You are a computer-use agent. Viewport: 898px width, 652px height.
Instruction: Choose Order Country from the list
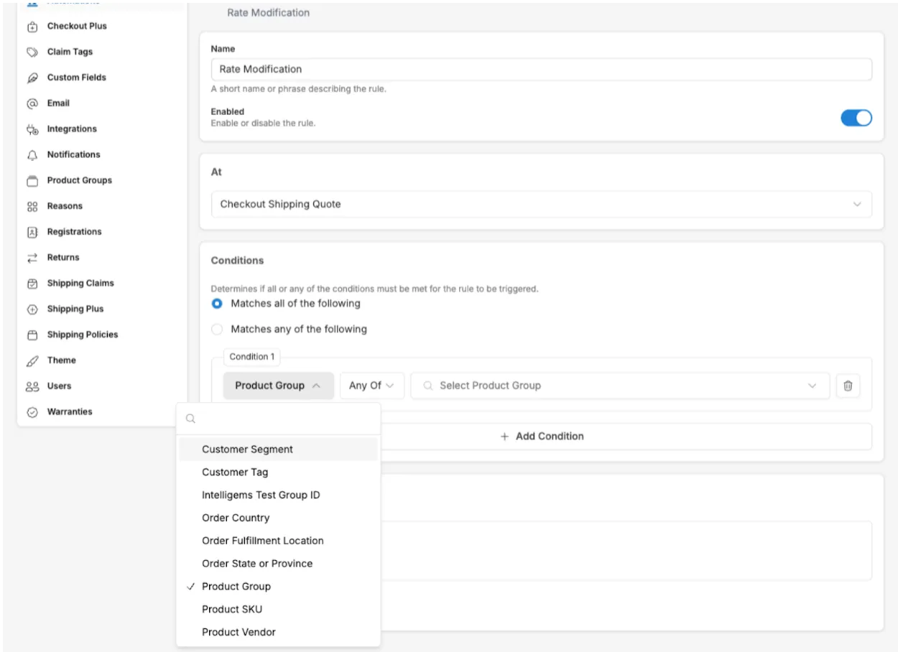(236, 518)
